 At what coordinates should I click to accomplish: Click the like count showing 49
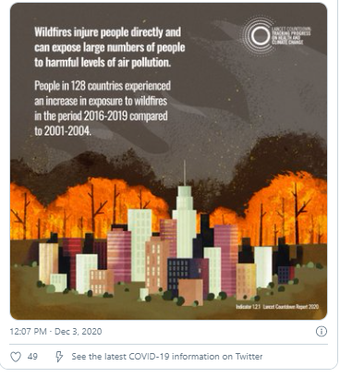coord(32,357)
